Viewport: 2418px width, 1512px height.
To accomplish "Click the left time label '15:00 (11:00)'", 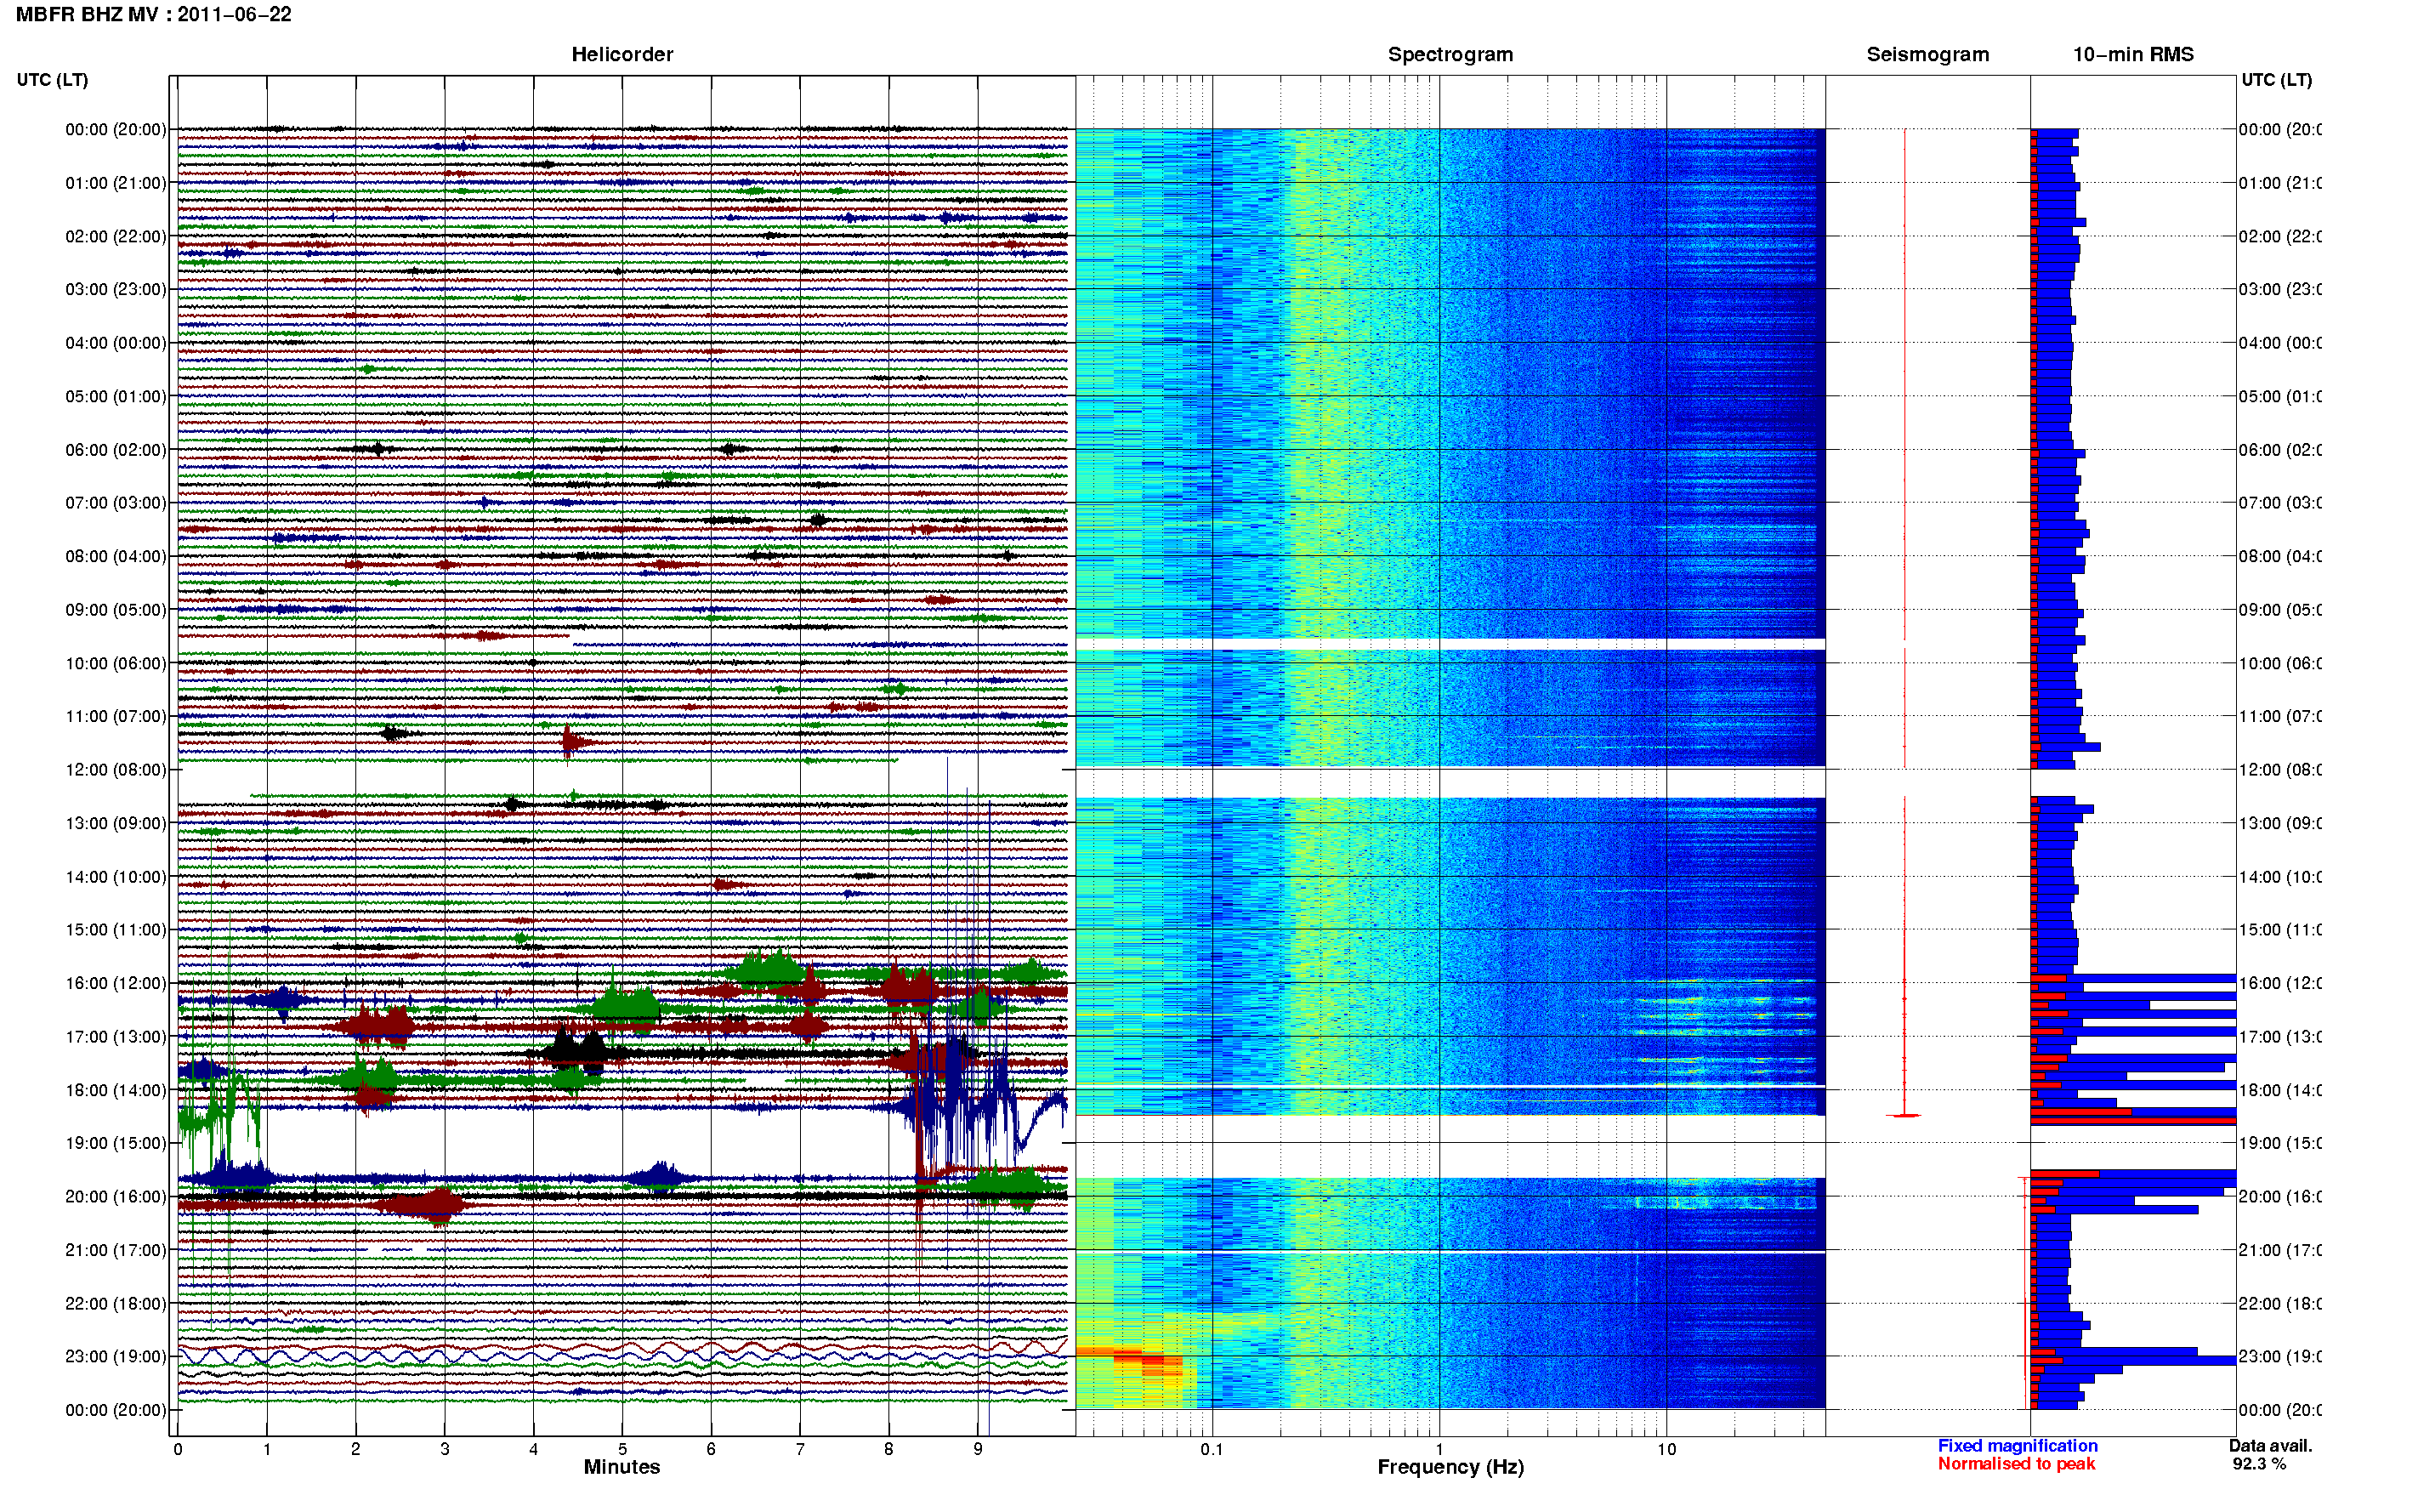I will pyautogui.click(x=116, y=929).
